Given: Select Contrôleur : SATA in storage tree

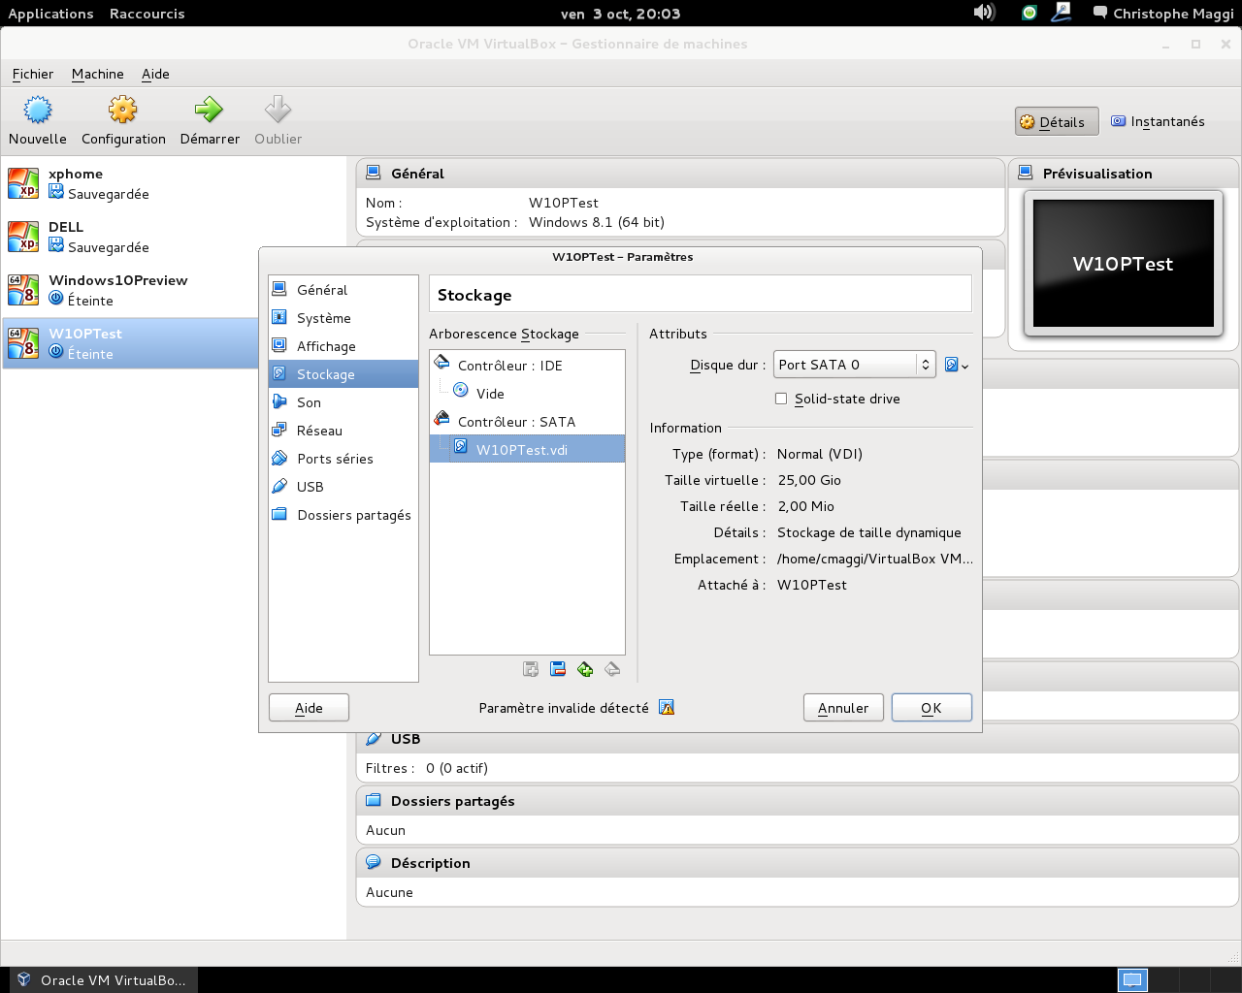Looking at the screenshot, I should click(x=527, y=422).
